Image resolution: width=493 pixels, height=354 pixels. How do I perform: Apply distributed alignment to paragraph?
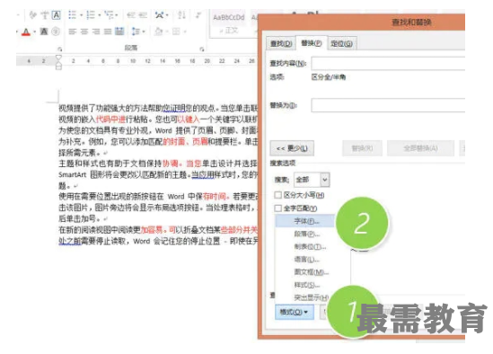click(x=119, y=31)
